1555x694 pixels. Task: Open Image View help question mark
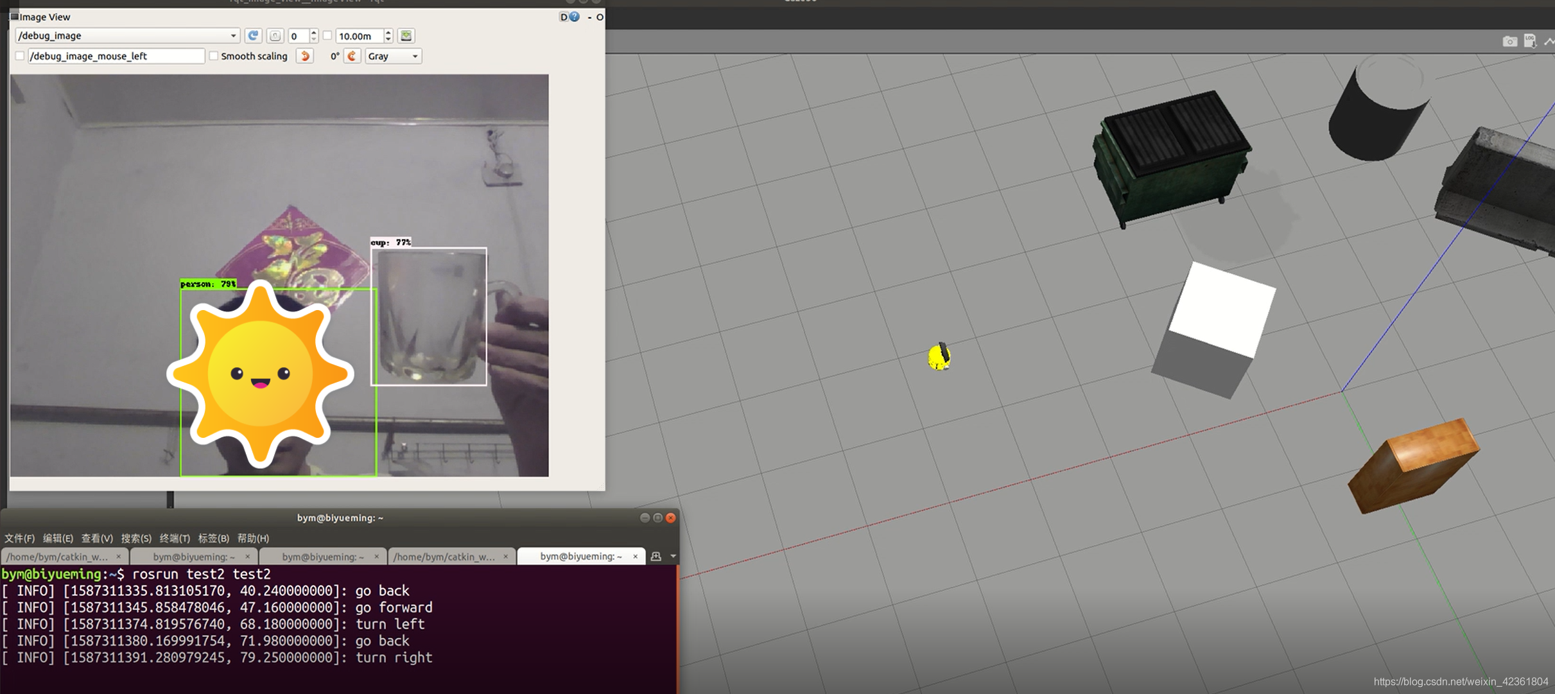point(575,17)
